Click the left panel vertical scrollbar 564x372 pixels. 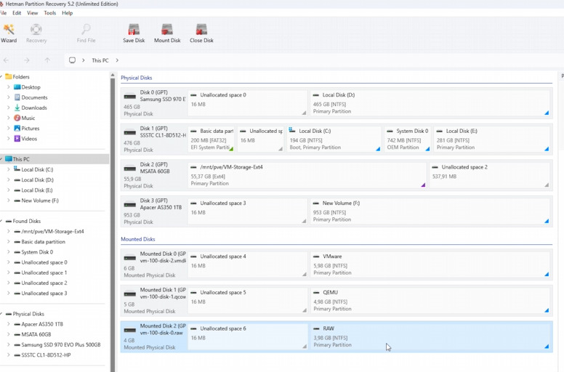click(113, 225)
